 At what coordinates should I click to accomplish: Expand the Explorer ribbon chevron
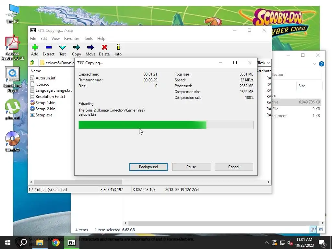point(314,64)
